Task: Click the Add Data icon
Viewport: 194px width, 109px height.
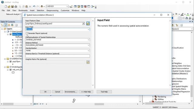Action: point(42,6)
